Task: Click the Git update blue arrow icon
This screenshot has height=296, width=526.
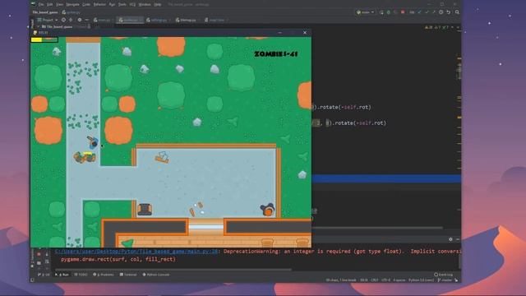Action: [419, 12]
